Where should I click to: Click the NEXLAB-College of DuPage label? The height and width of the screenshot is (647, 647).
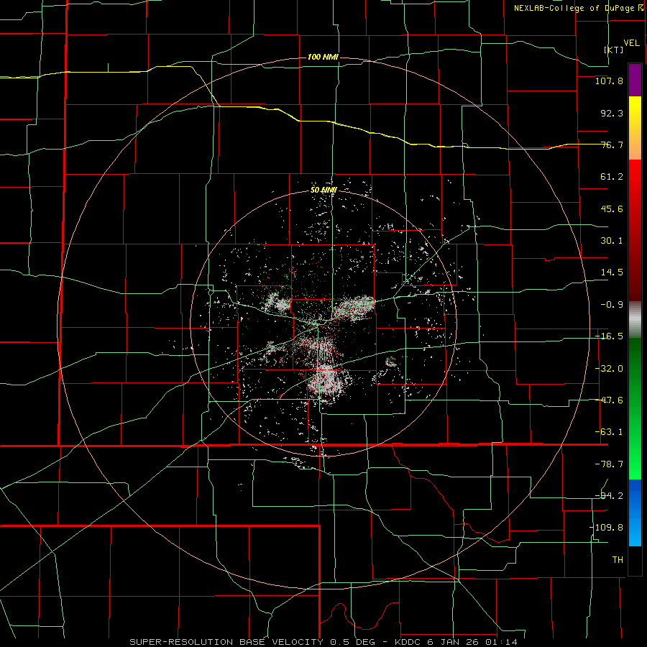[579, 8]
